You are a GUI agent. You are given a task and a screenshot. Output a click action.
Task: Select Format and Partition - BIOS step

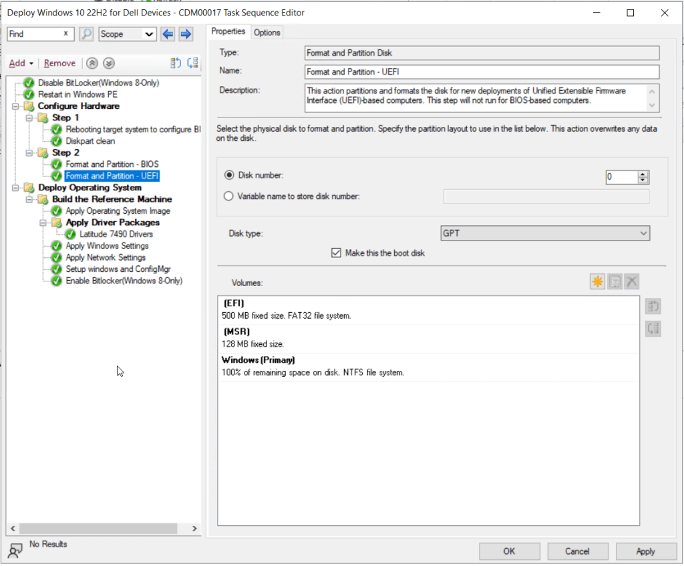pos(112,164)
